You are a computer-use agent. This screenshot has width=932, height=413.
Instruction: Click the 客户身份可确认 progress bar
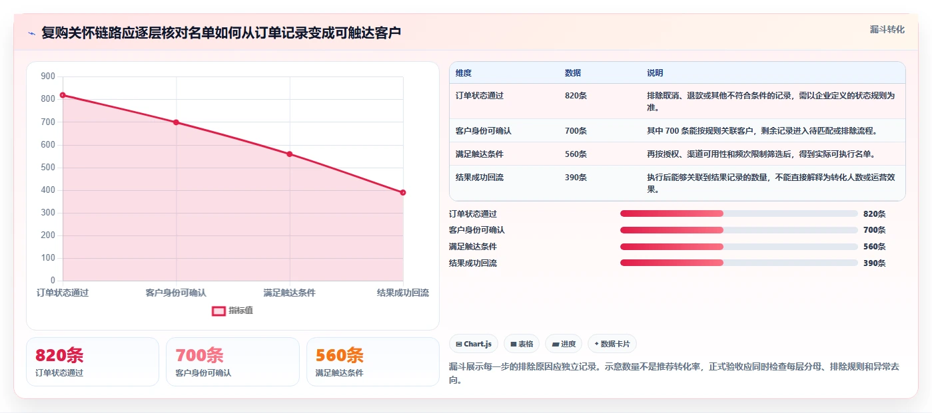coord(739,230)
